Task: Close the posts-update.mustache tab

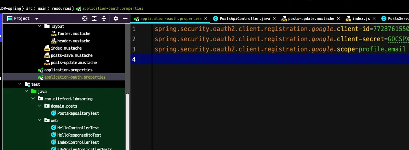Action: pyautogui.click(x=339, y=18)
